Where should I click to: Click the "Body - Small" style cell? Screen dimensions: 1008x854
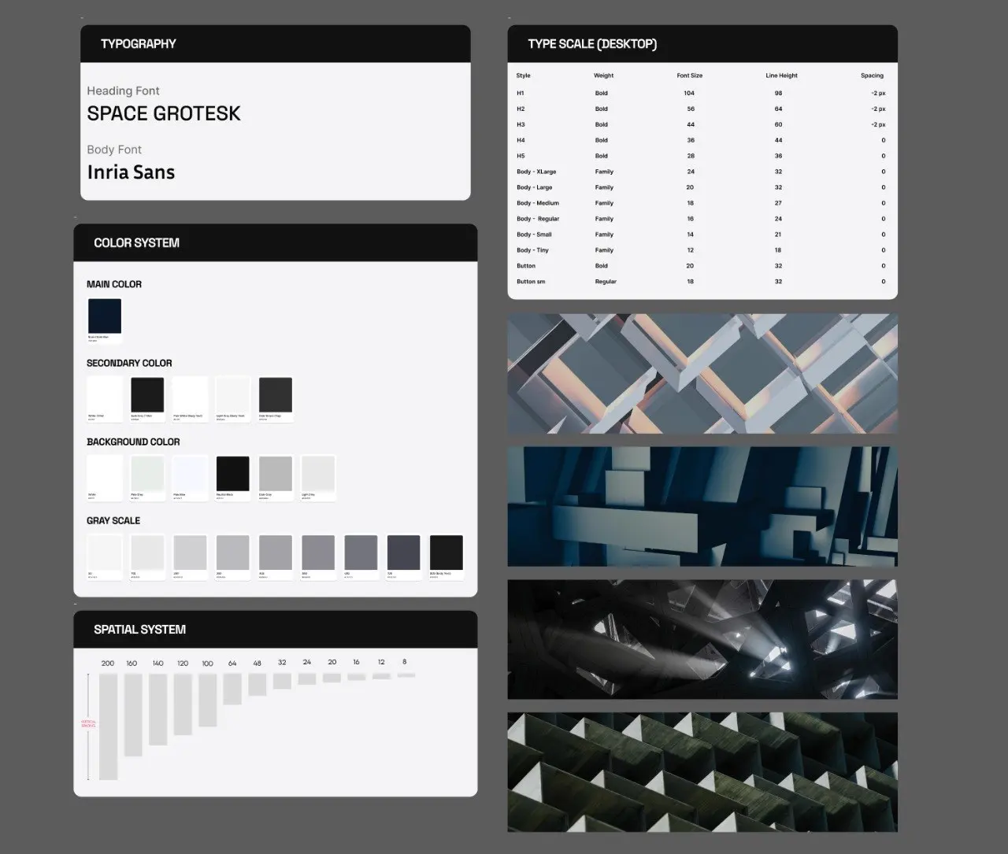point(534,235)
